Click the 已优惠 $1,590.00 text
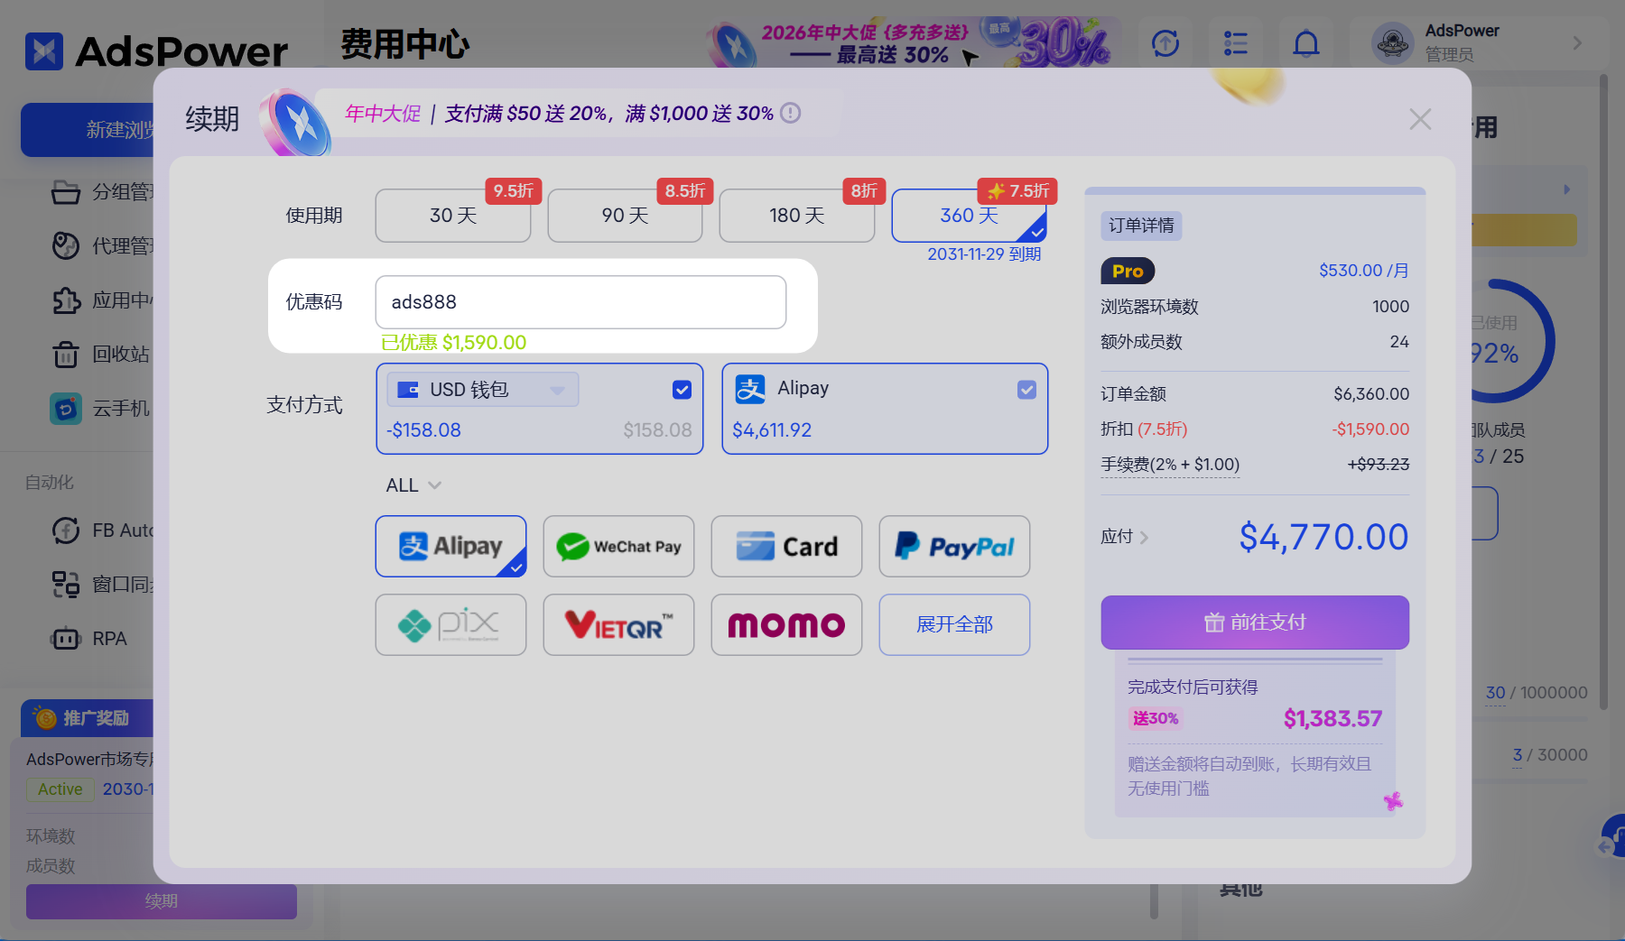This screenshot has width=1625, height=941. pyautogui.click(x=453, y=343)
